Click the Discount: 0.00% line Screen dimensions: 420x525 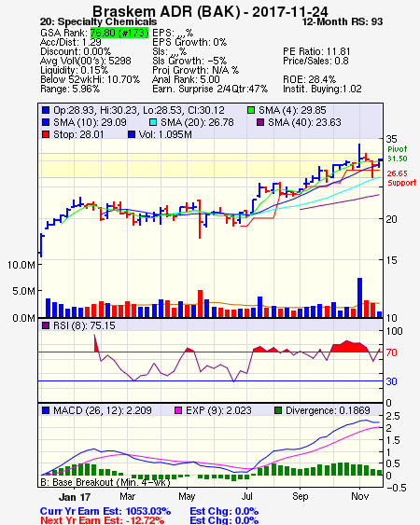tap(76, 51)
